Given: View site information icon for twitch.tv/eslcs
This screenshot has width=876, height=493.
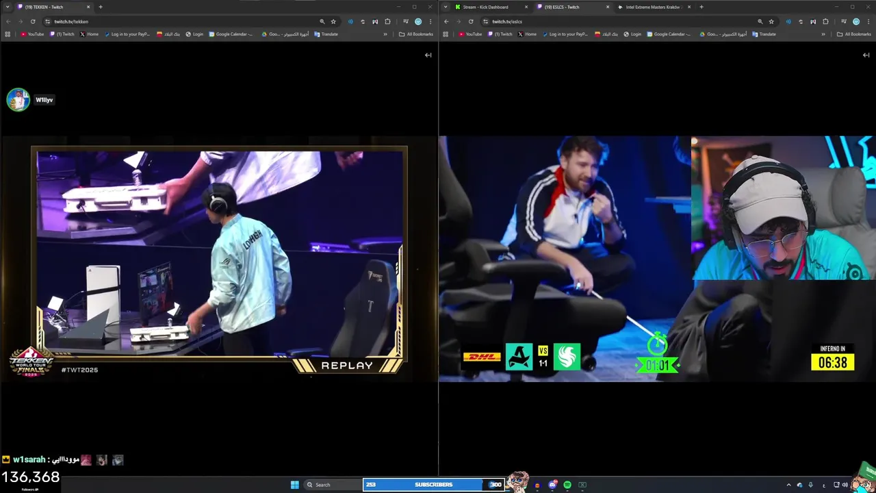Looking at the screenshot, I should click(486, 21).
